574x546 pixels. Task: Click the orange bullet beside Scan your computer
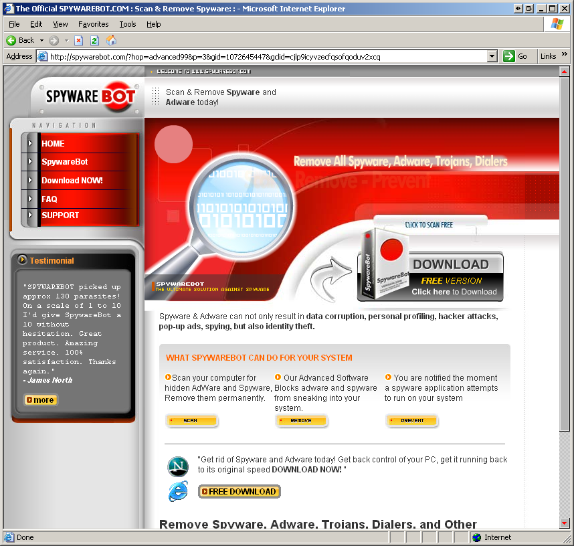pos(168,377)
